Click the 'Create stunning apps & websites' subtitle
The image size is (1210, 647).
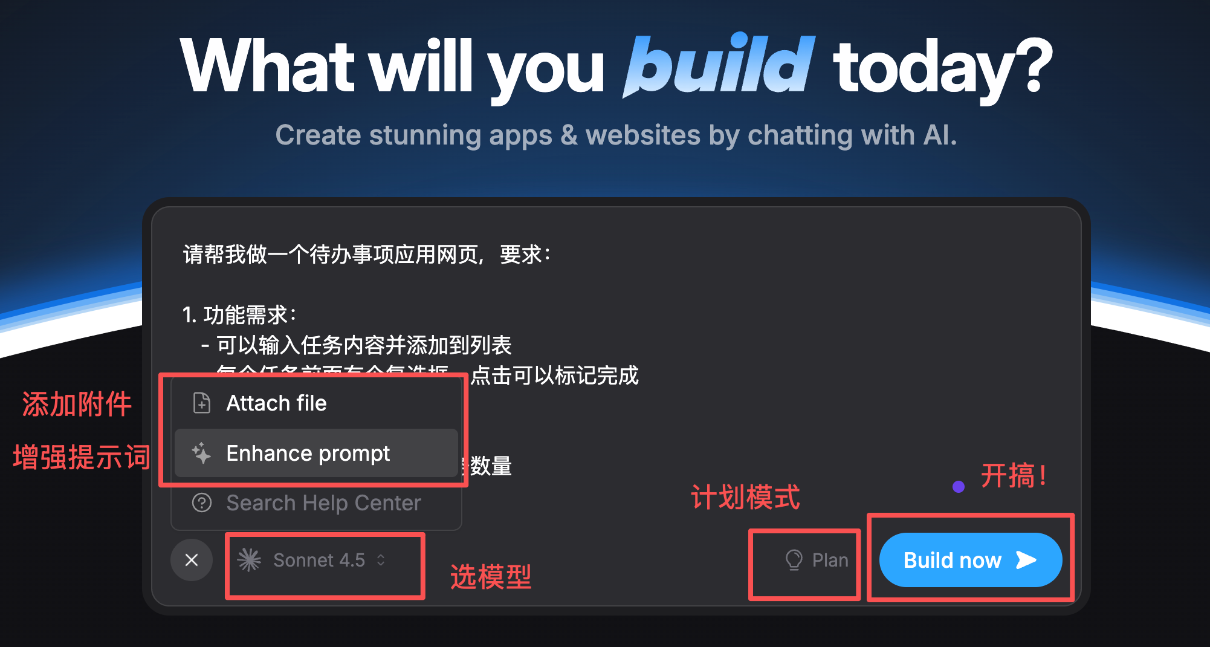[x=616, y=135]
